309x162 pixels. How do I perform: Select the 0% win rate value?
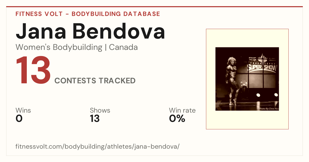177,119
